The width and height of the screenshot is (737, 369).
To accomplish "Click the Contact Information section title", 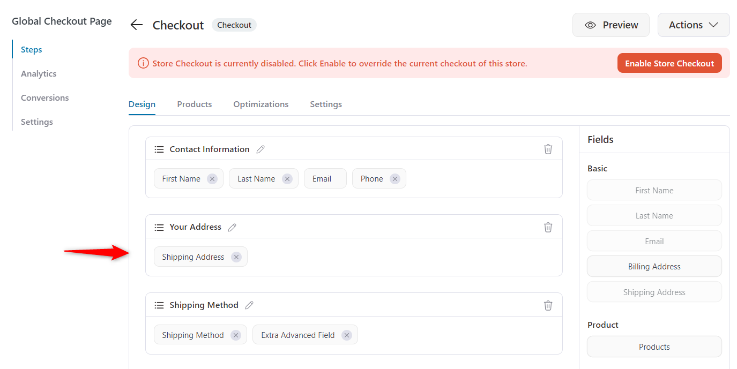I will point(210,149).
